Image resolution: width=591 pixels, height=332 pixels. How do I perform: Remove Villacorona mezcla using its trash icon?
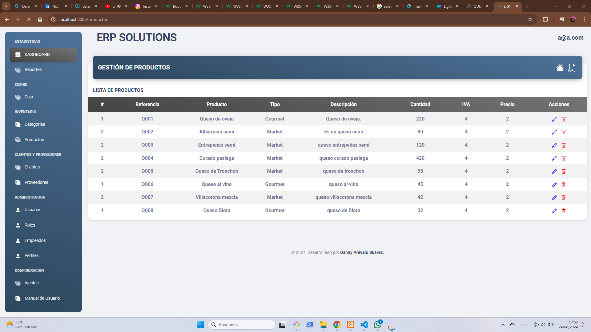click(563, 198)
